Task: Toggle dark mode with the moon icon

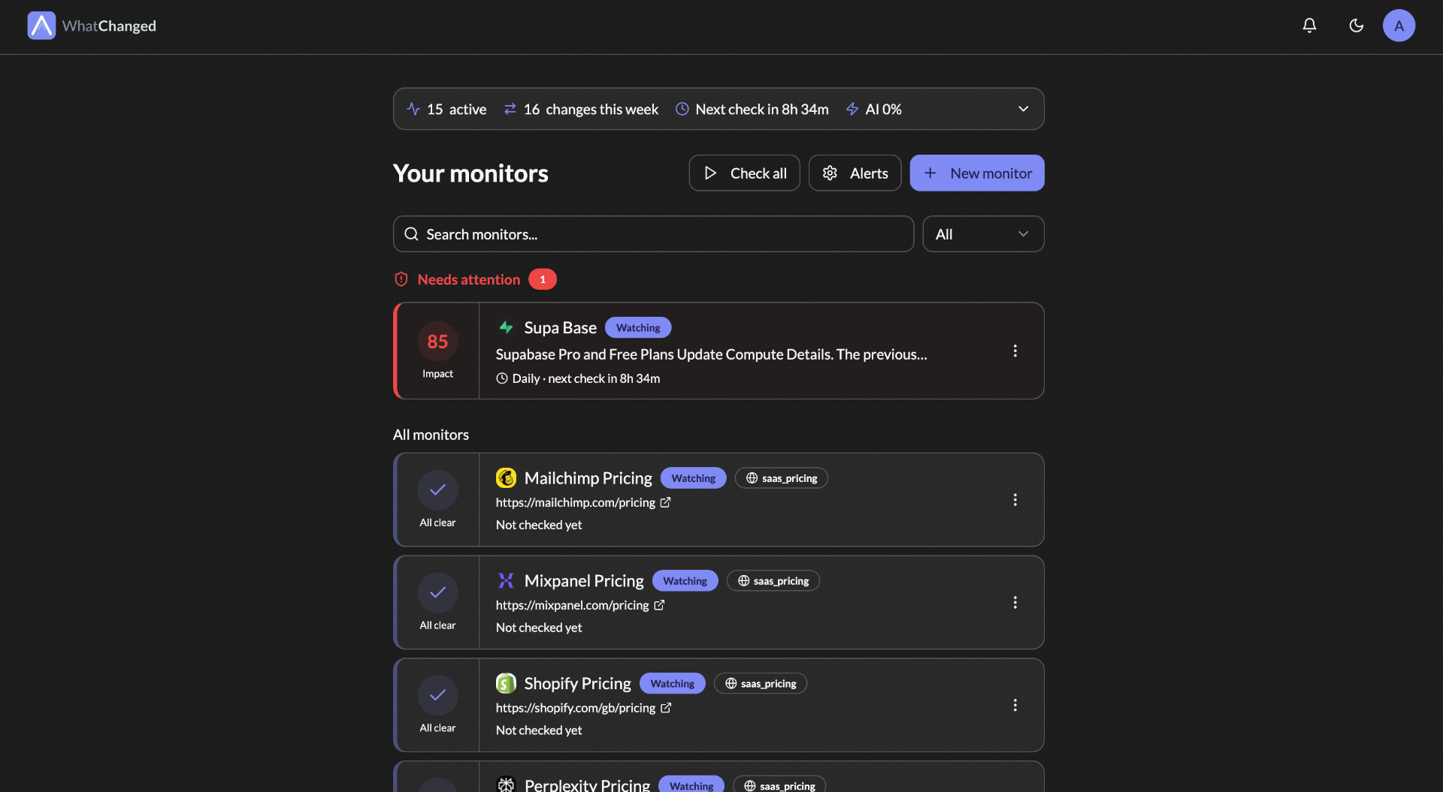Action: click(1356, 25)
